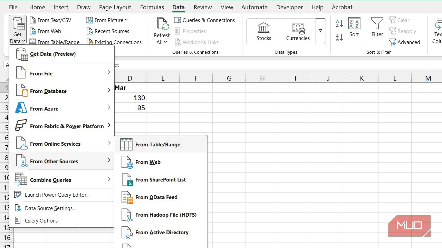Click the Refresh All icon
Image resolution: width=442 pixels, height=248 pixels.
pos(162,24)
